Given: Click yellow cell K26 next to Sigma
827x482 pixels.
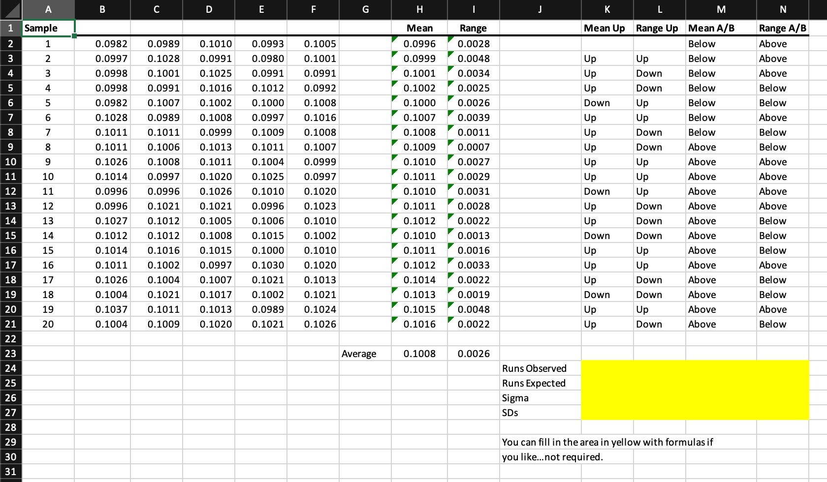Looking at the screenshot, I should [607, 398].
